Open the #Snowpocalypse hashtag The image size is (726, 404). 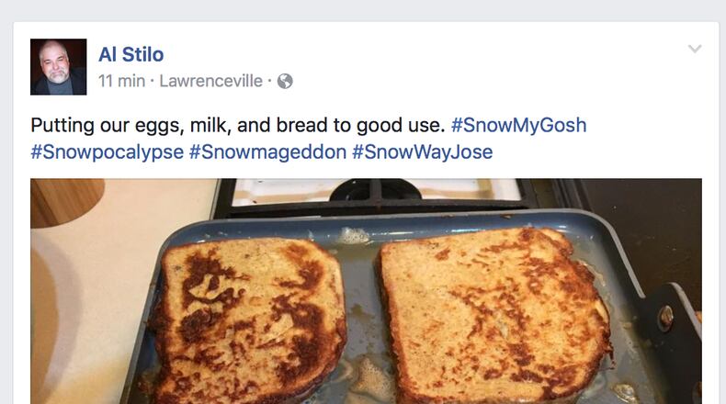point(107,152)
